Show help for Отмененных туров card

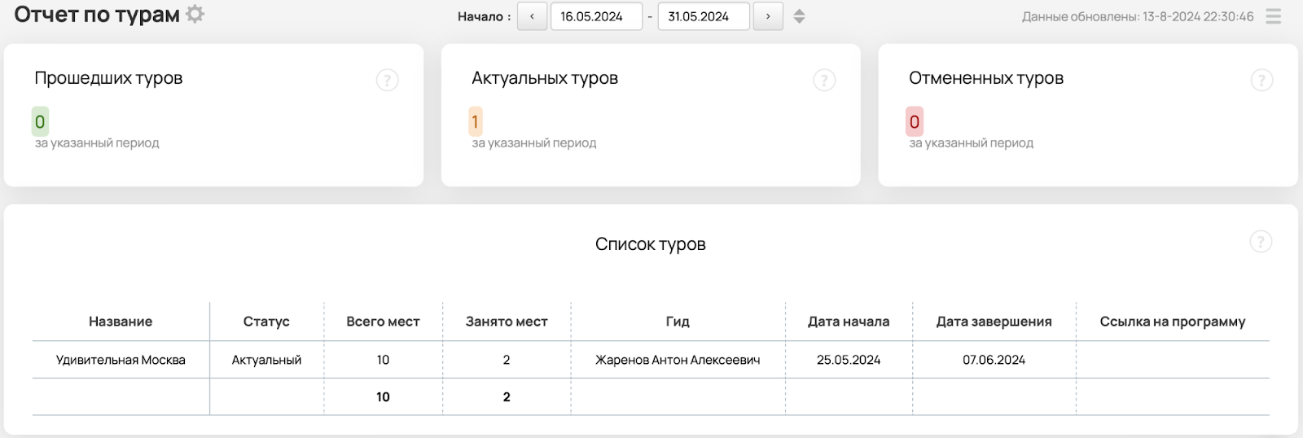[1261, 80]
